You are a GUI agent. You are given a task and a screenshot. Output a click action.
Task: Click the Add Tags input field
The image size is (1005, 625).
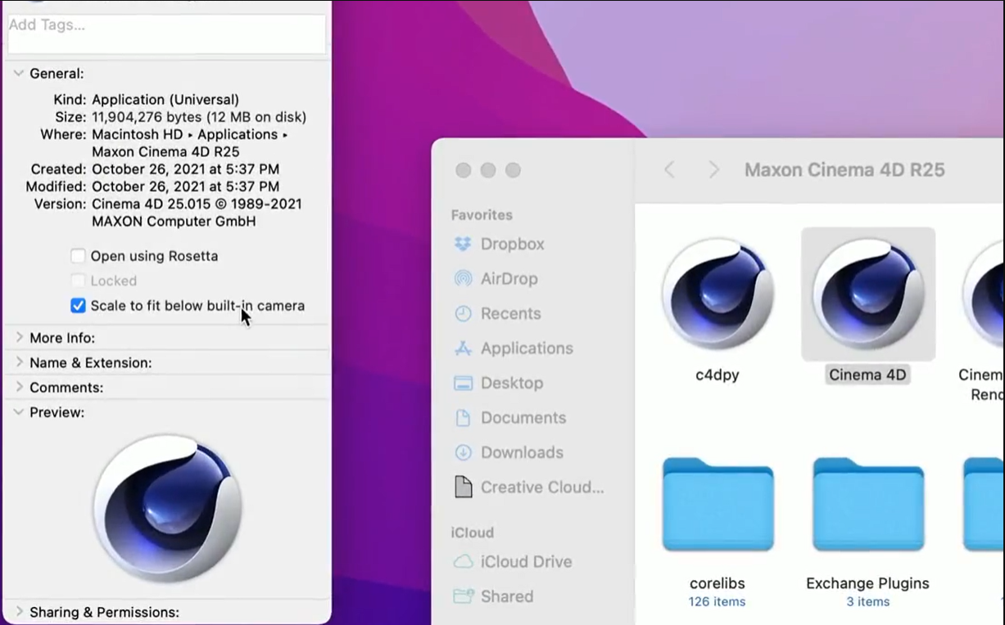point(166,34)
